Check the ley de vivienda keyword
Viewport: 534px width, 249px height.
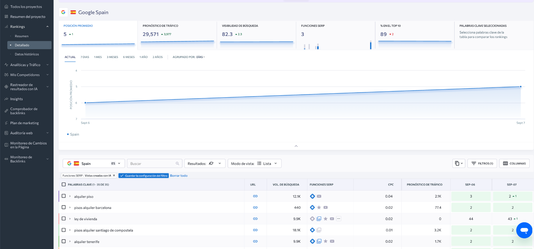pyautogui.click(x=64, y=219)
